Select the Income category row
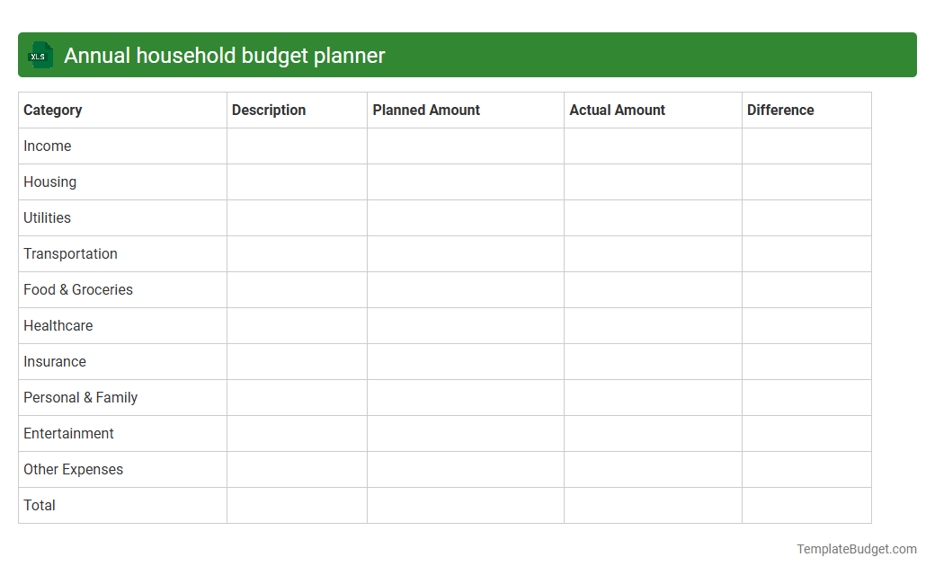Viewport: 935px width, 575px height. click(x=48, y=146)
